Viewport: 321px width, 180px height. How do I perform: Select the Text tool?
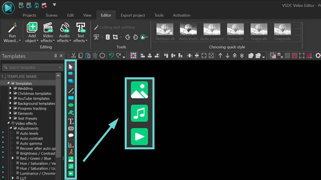point(71,121)
